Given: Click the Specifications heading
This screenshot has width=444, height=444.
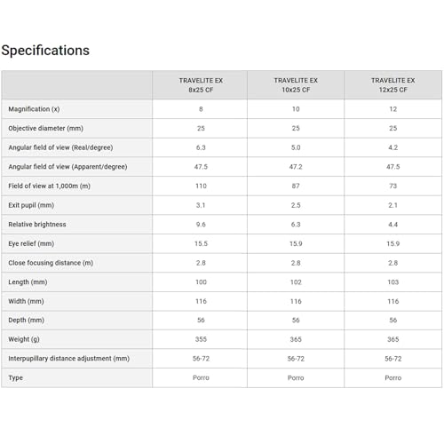Looking at the screenshot, I should tap(45, 51).
